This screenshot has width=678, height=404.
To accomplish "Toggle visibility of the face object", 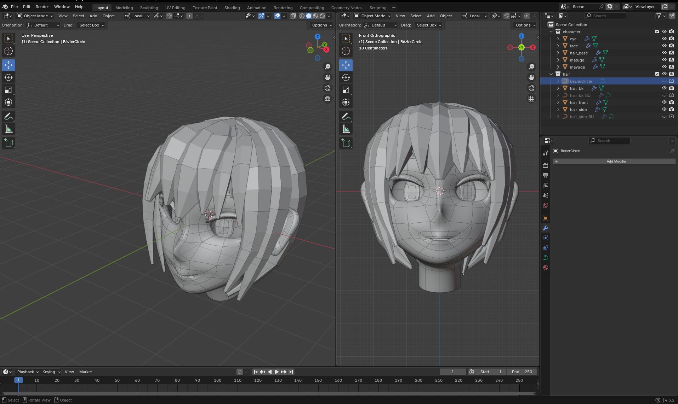I will coord(664,46).
